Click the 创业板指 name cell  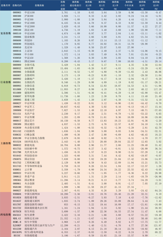tap(30, 37)
